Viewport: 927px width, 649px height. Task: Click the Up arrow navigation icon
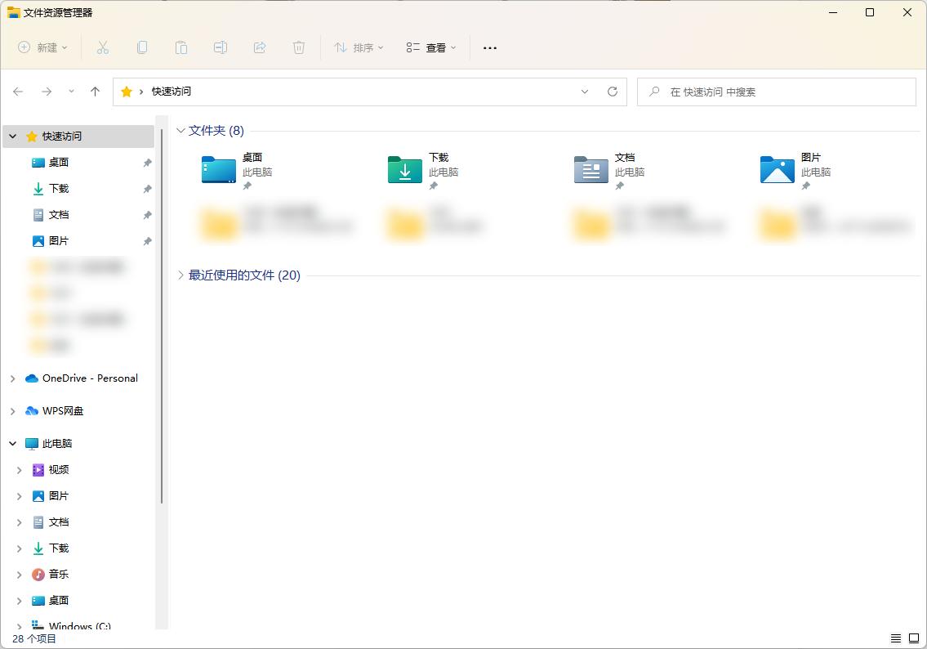(x=95, y=92)
